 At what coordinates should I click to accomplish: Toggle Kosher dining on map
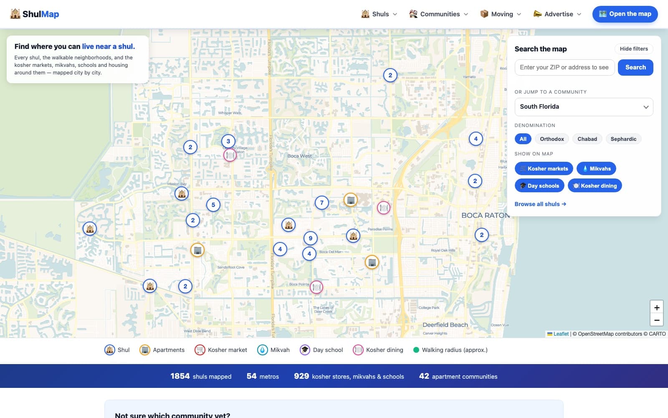pyautogui.click(x=595, y=186)
